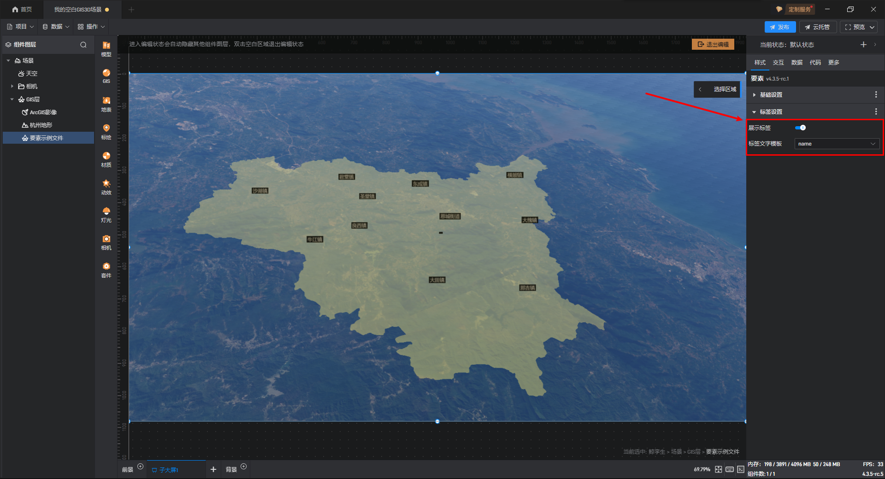The width and height of the screenshot is (885, 479).
Task: Collapse the 标签设置 section
Action: coord(754,112)
